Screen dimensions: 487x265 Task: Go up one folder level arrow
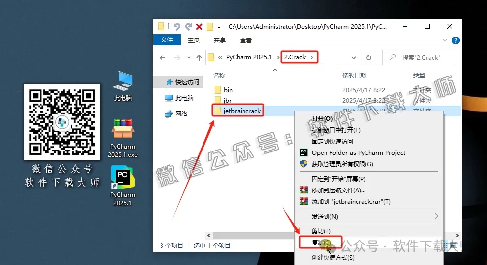coord(199,57)
